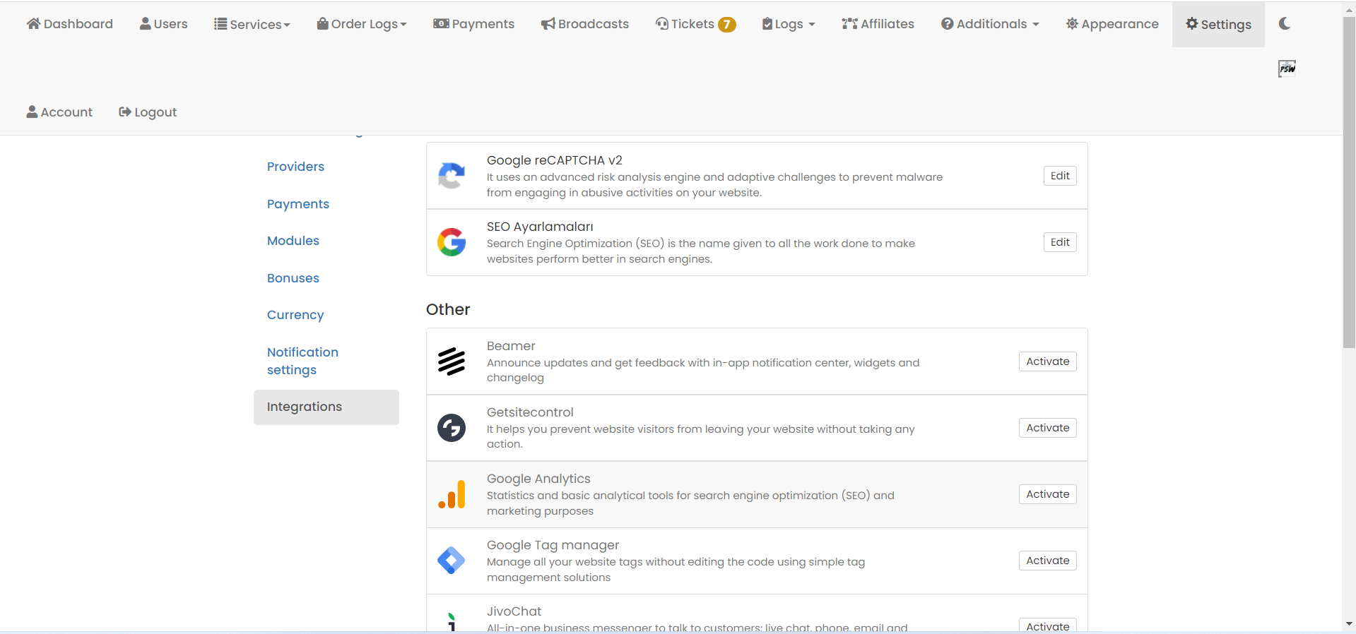
Task: Open the Affiliates nav label
Action: coord(888,23)
